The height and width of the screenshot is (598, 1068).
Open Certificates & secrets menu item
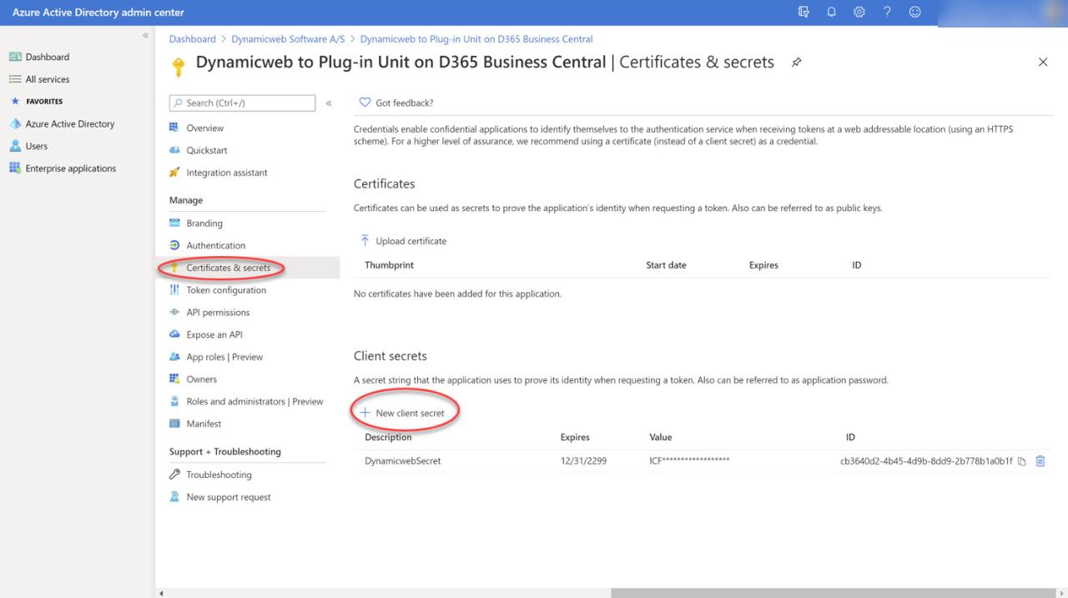tap(228, 268)
